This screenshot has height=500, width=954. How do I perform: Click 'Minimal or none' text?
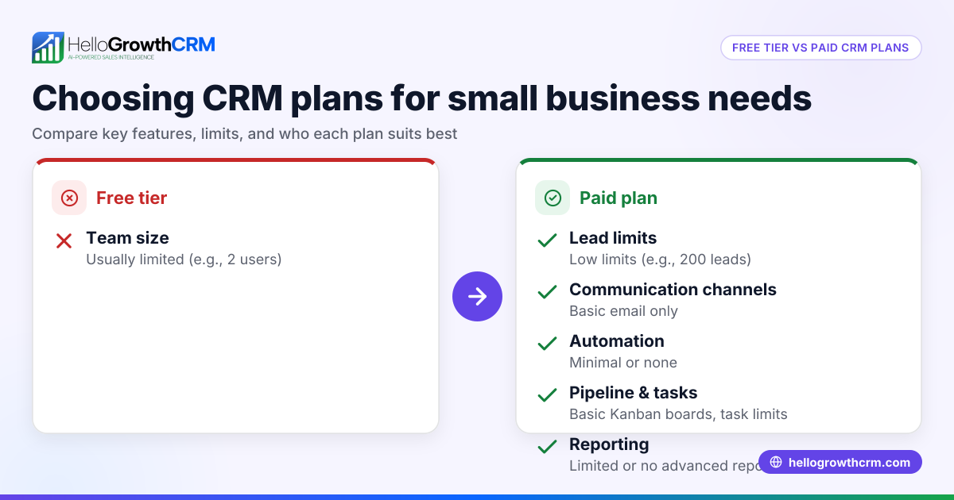coord(623,362)
